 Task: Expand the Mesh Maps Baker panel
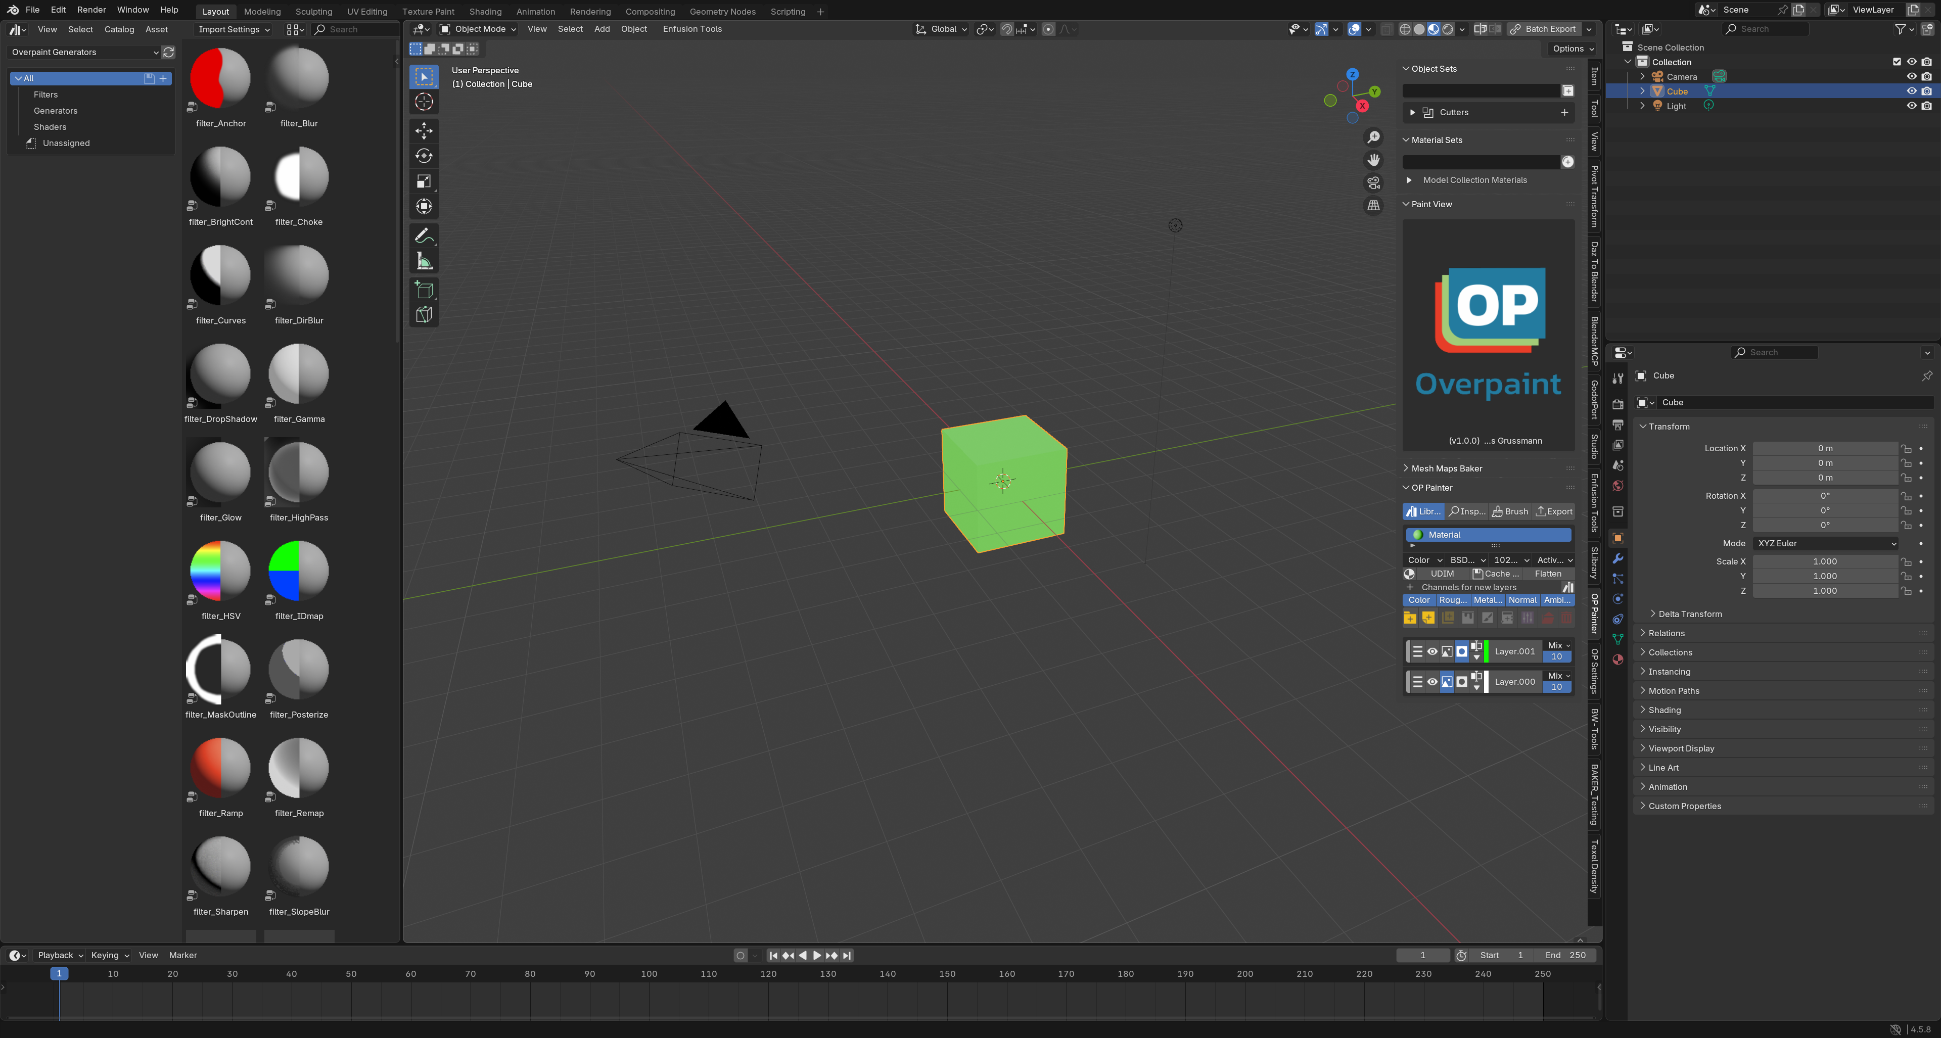tap(1446, 468)
